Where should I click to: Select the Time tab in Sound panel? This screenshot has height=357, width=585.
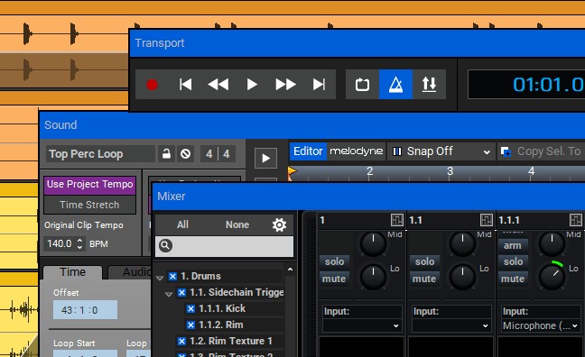(x=73, y=272)
